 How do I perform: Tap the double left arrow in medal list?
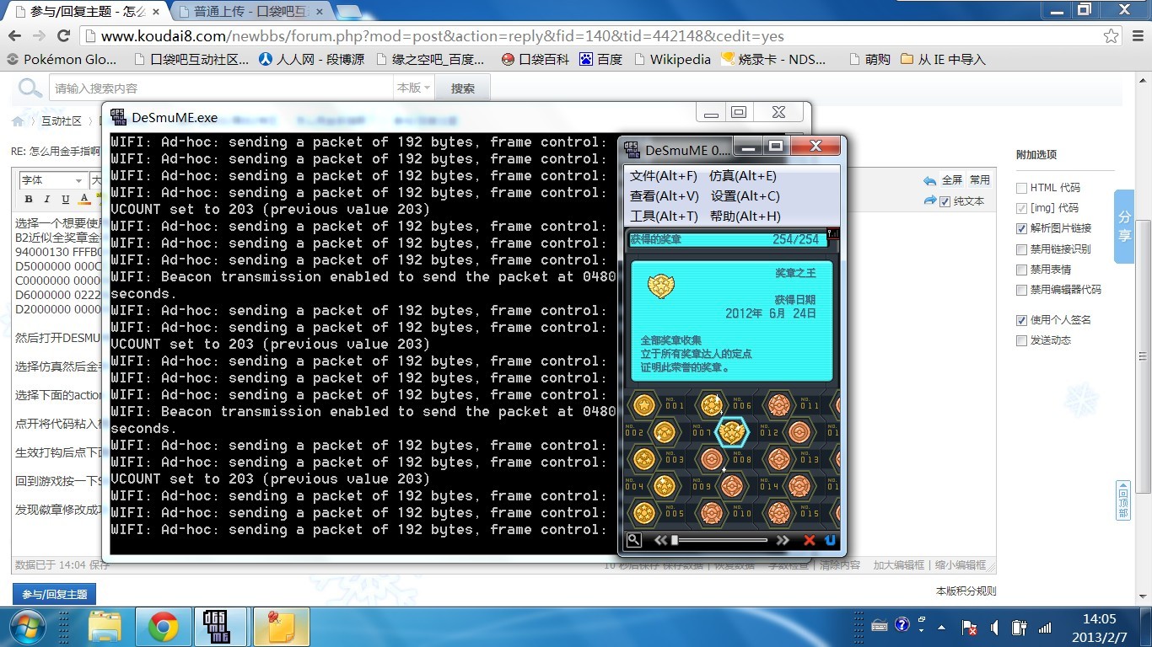pyautogui.click(x=661, y=540)
